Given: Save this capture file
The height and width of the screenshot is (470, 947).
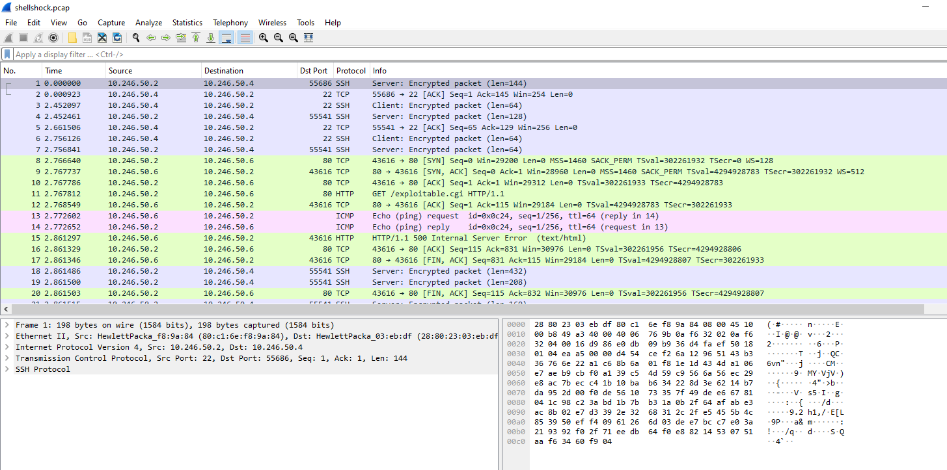Looking at the screenshot, I should 87,38.
